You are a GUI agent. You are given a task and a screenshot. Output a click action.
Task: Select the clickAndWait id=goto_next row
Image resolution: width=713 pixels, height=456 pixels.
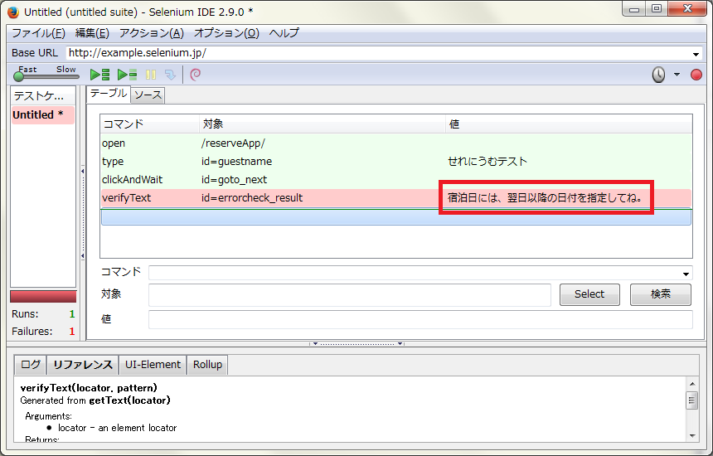pyautogui.click(x=395, y=180)
